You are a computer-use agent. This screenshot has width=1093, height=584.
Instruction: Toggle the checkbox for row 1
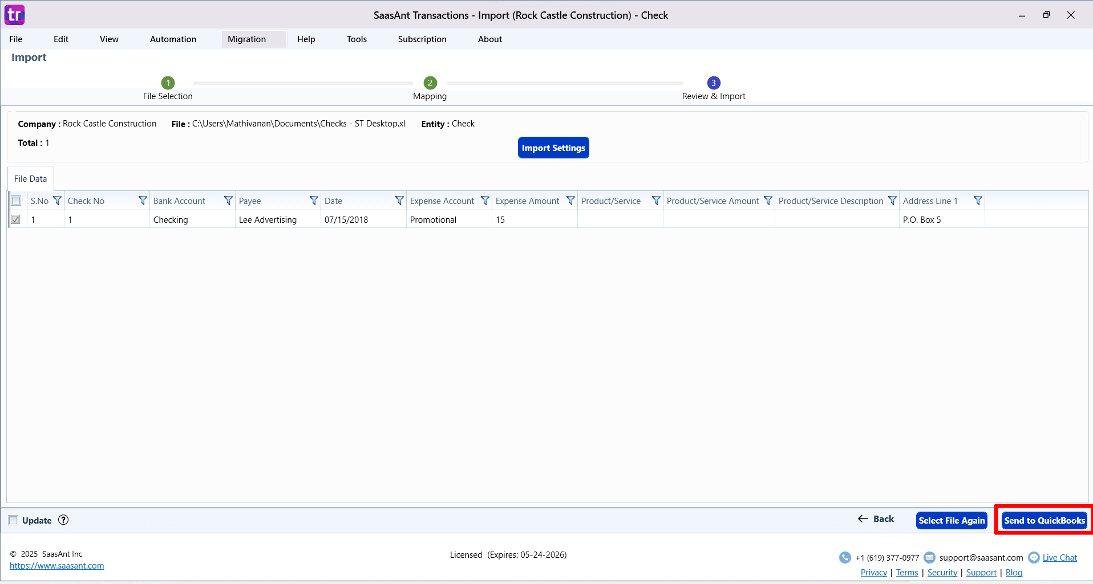16,219
